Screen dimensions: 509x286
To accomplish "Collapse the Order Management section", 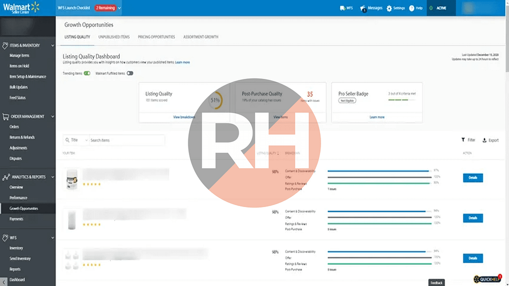I will click(53, 116).
